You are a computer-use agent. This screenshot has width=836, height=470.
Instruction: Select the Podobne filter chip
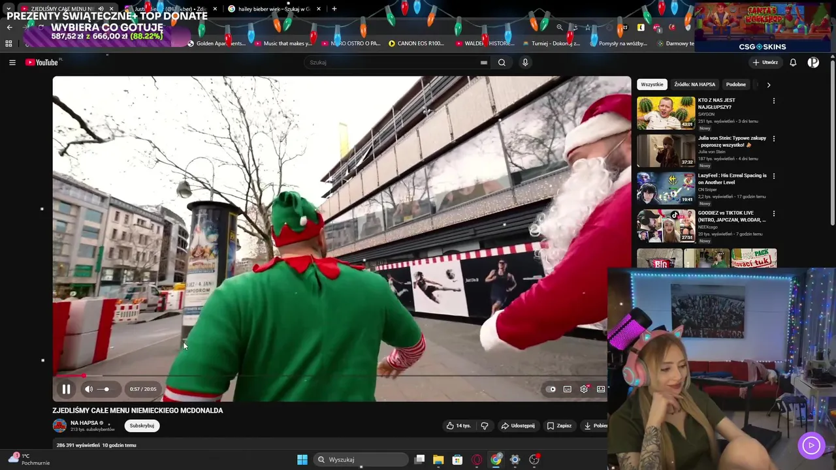[736, 84]
